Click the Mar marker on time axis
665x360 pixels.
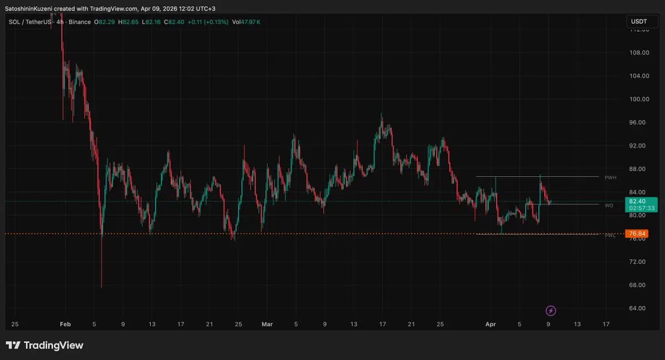click(267, 324)
